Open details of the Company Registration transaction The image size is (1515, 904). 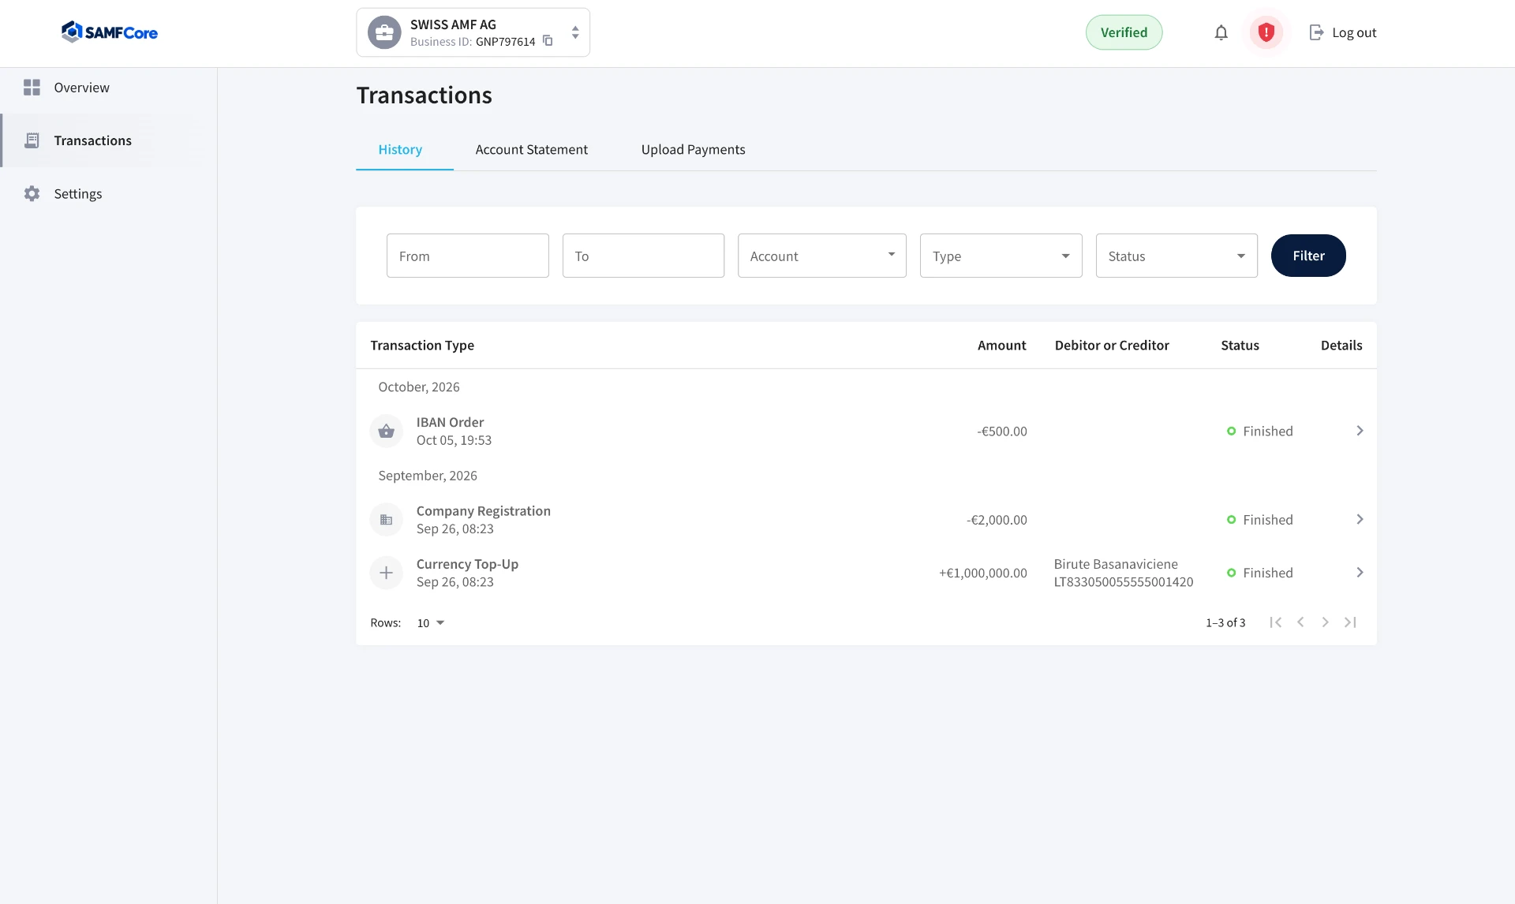point(1360,519)
